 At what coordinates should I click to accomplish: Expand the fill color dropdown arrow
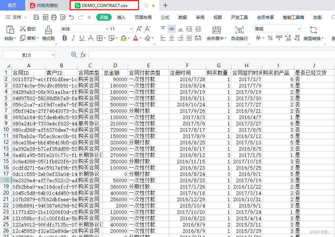tap(129, 38)
